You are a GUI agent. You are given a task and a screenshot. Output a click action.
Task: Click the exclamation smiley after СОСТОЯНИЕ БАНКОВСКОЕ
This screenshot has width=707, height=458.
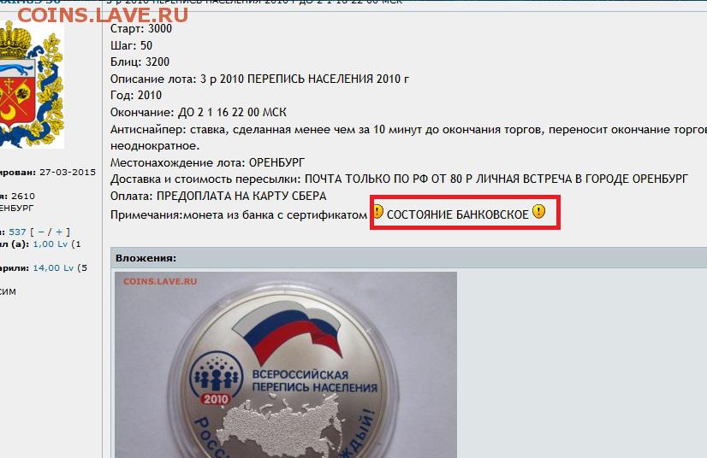tap(539, 211)
